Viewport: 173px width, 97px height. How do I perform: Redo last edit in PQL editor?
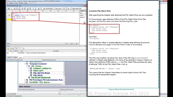click(x=25, y=8)
